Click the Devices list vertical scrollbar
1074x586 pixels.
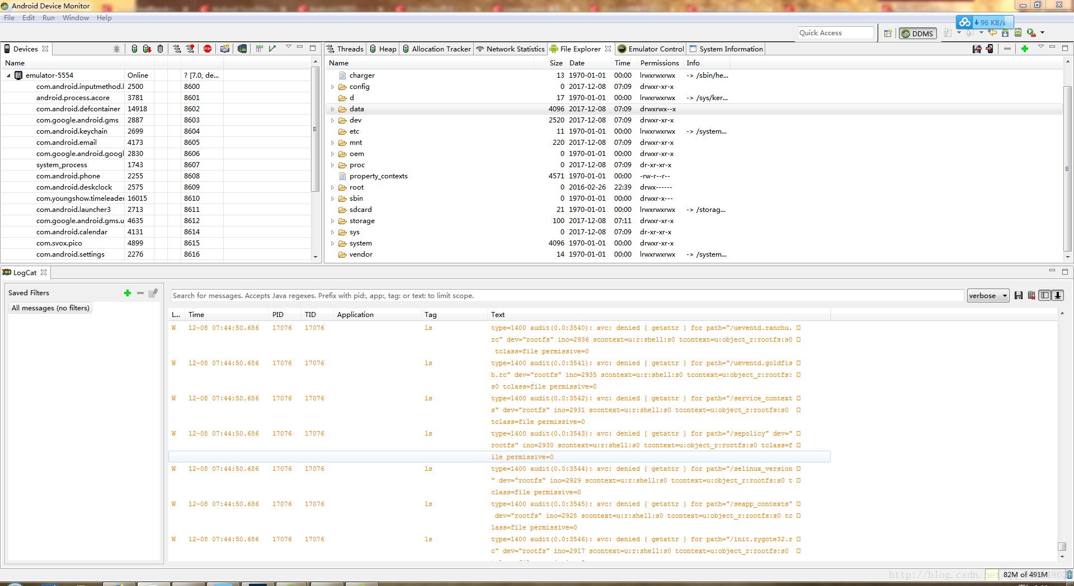(x=315, y=129)
